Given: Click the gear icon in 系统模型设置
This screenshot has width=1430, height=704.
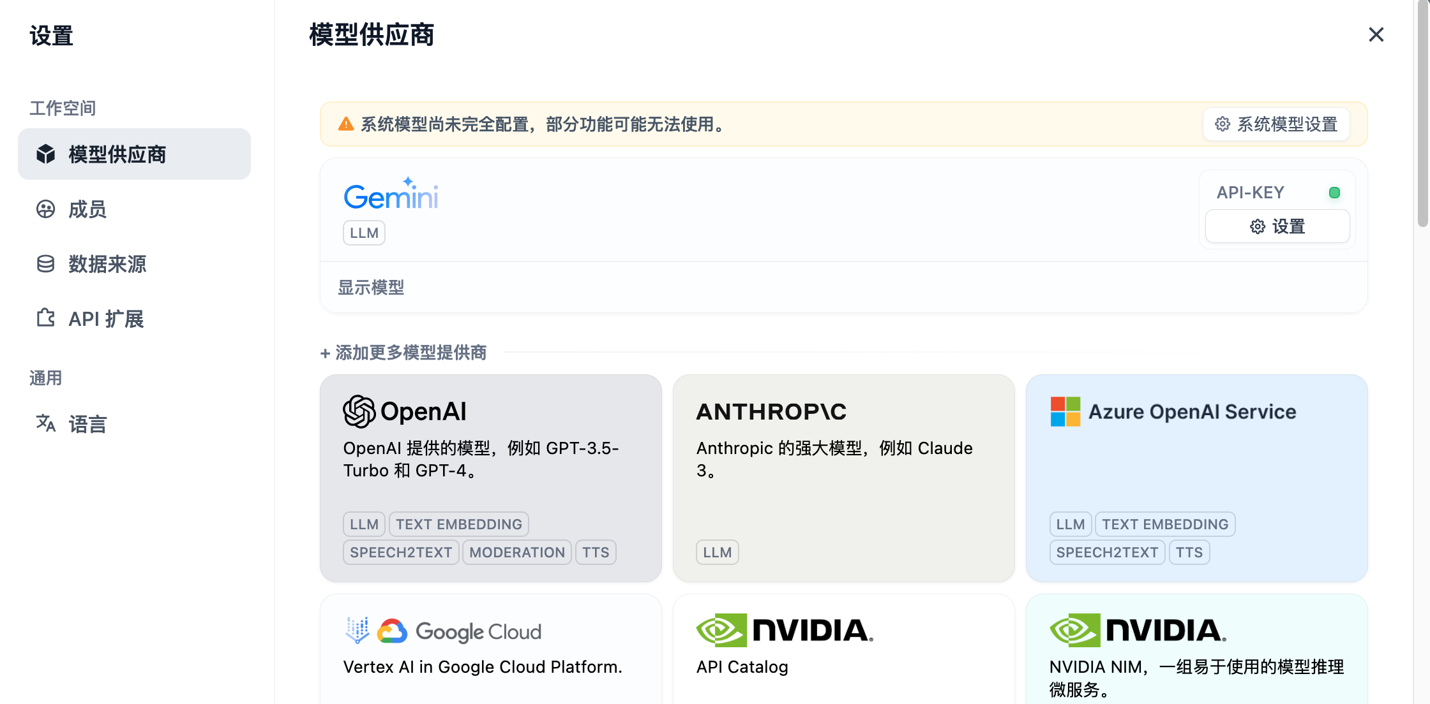Looking at the screenshot, I should point(1223,124).
